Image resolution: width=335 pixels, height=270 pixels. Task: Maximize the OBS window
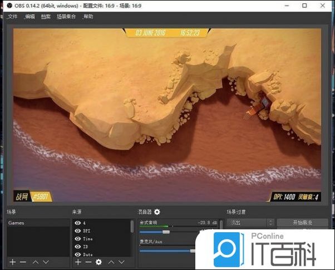click(x=304, y=6)
